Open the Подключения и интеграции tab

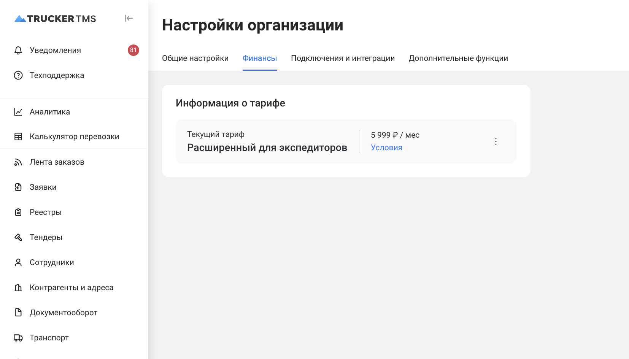(x=343, y=58)
